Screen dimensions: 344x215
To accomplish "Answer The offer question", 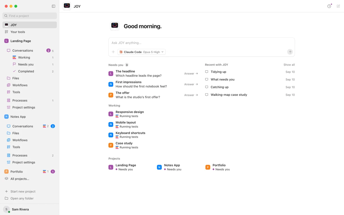I will click(x=191, y=95).
